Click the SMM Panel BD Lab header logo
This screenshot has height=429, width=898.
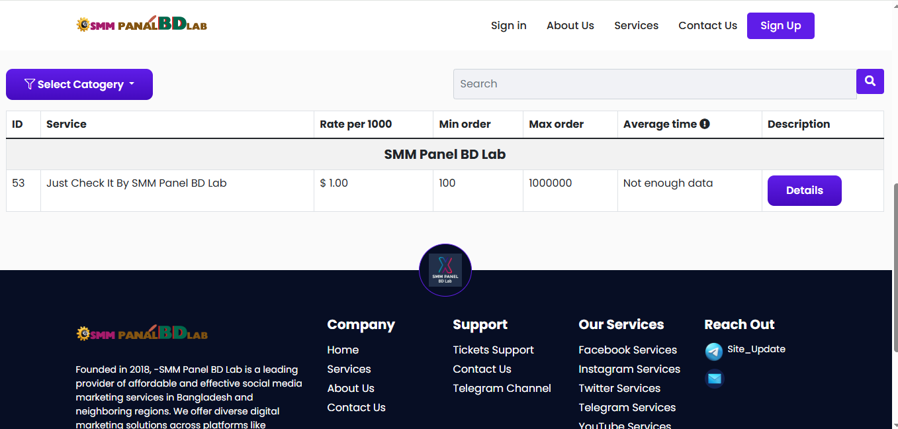142,25
